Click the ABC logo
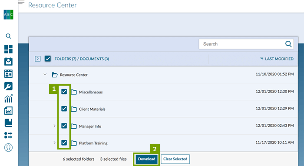This screenshot has width=304, height=166. [8, 14]
